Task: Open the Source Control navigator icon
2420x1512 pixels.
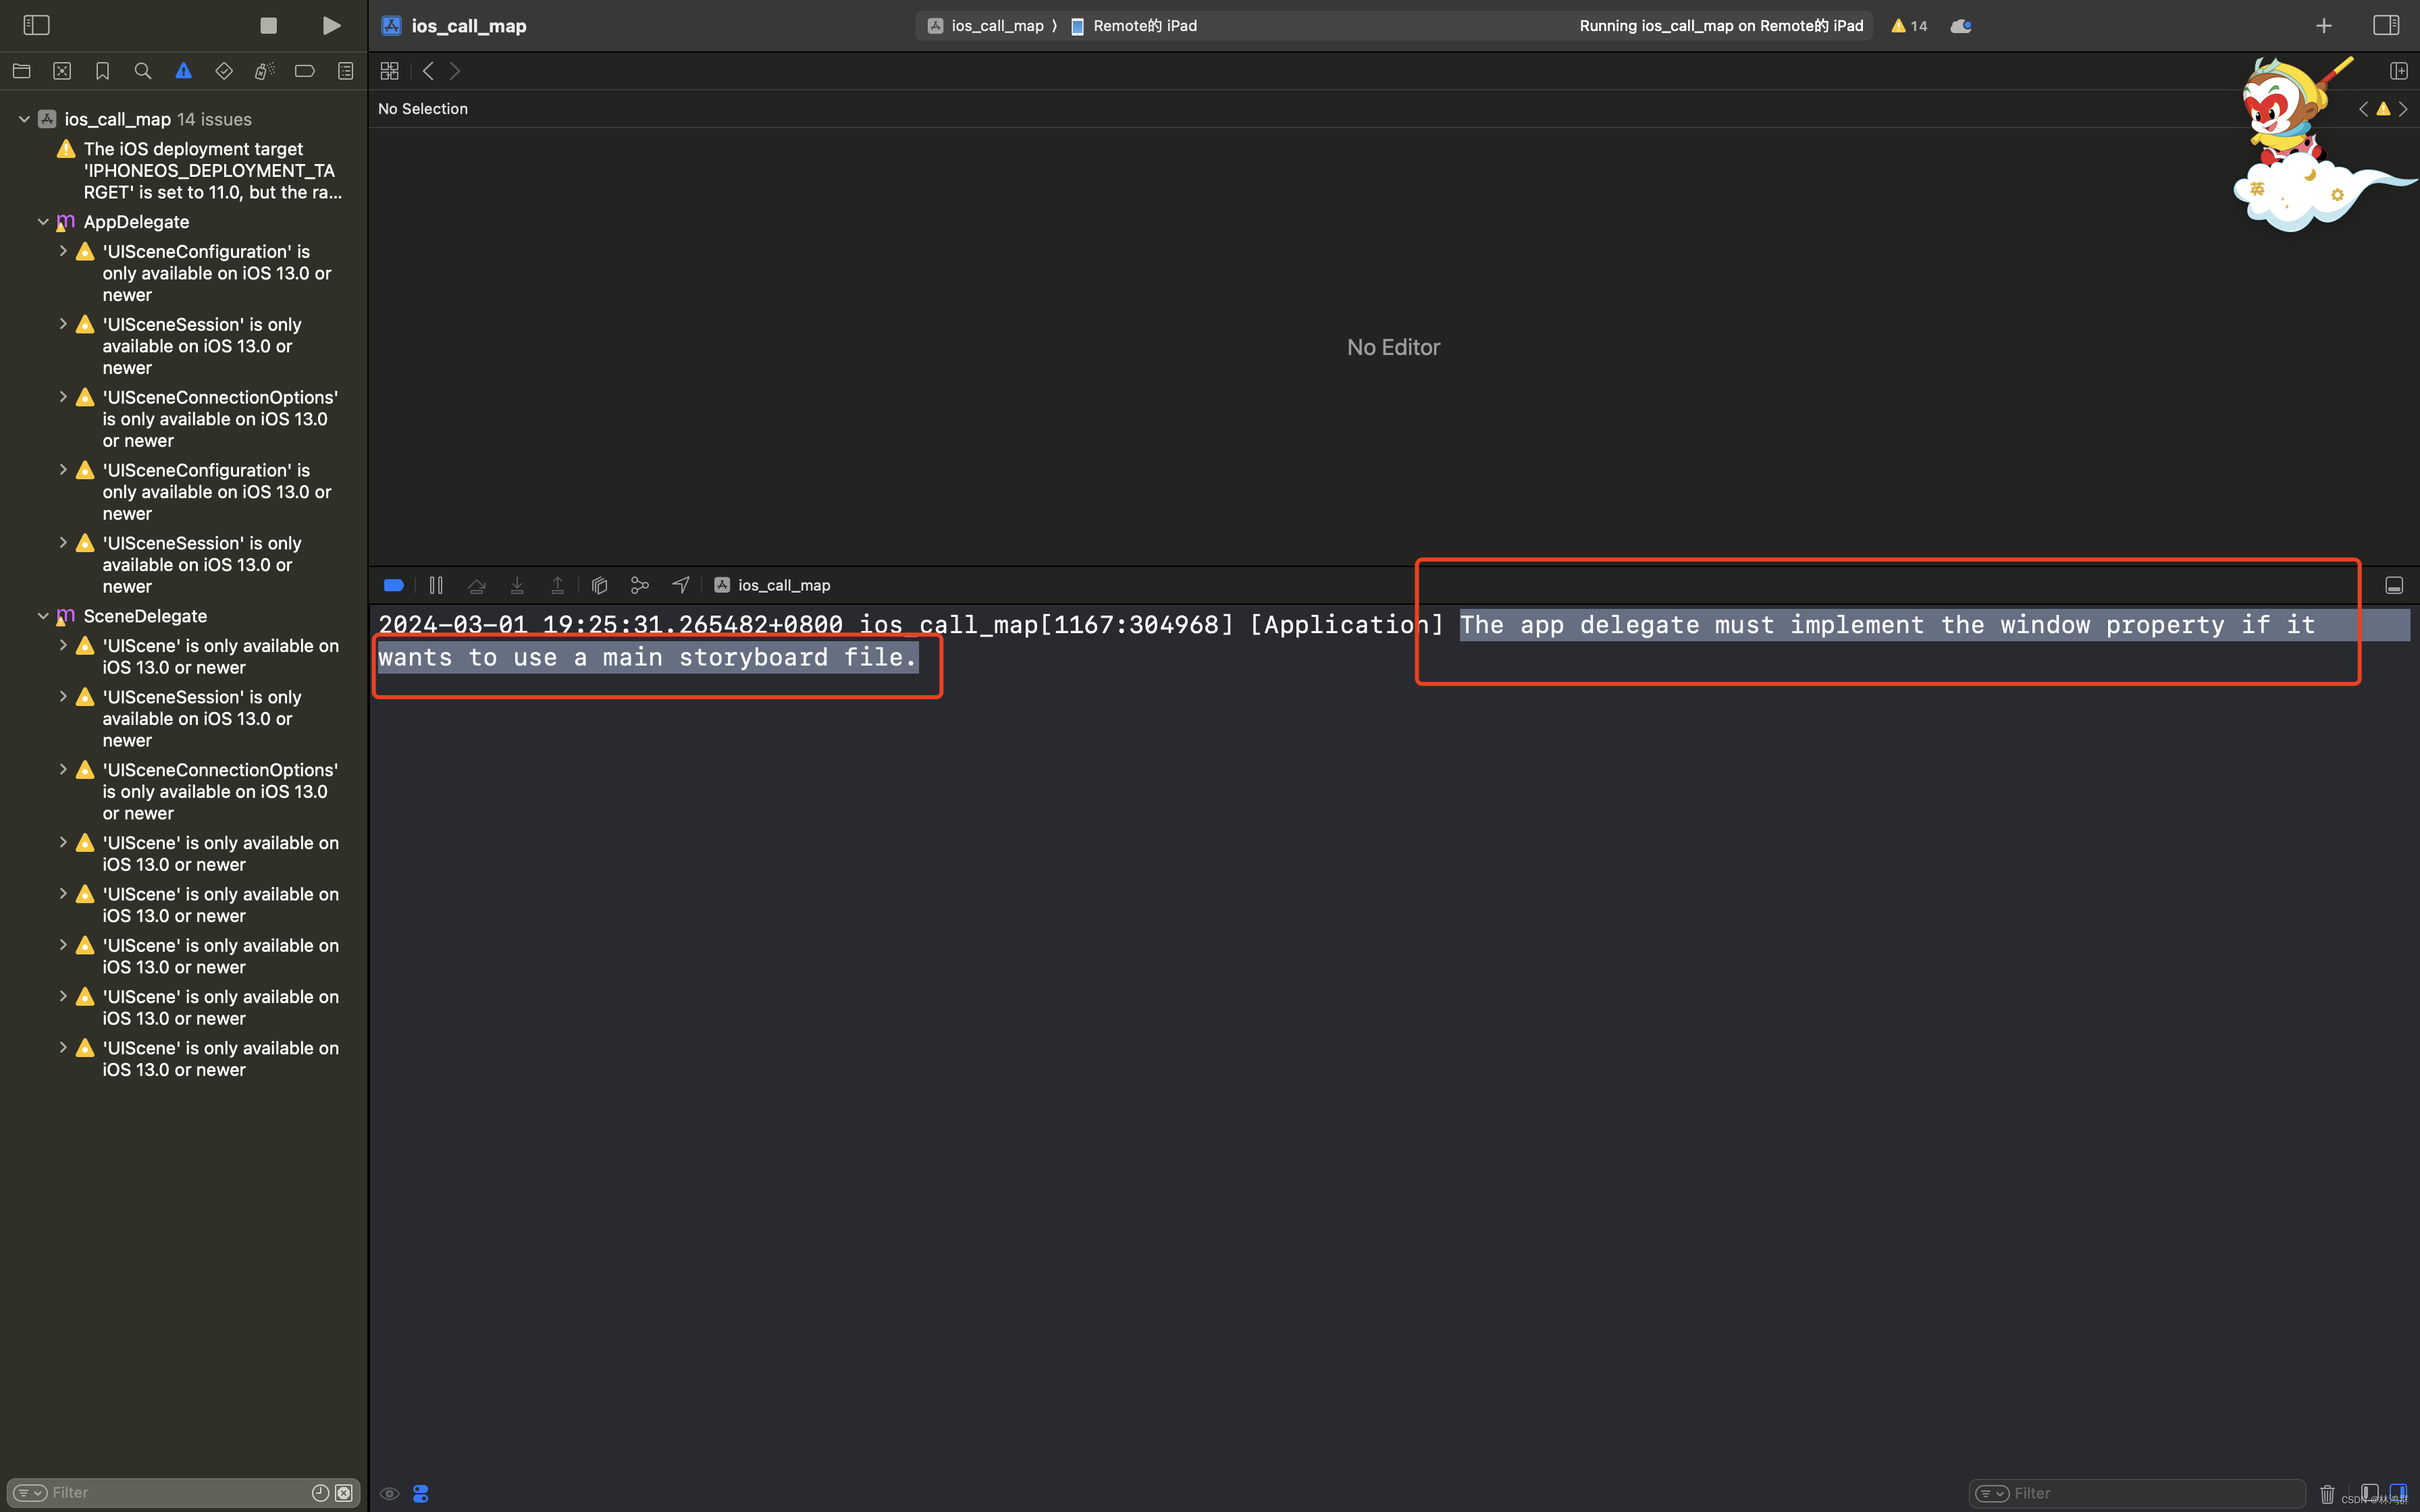Action: (x=62, y=71)
